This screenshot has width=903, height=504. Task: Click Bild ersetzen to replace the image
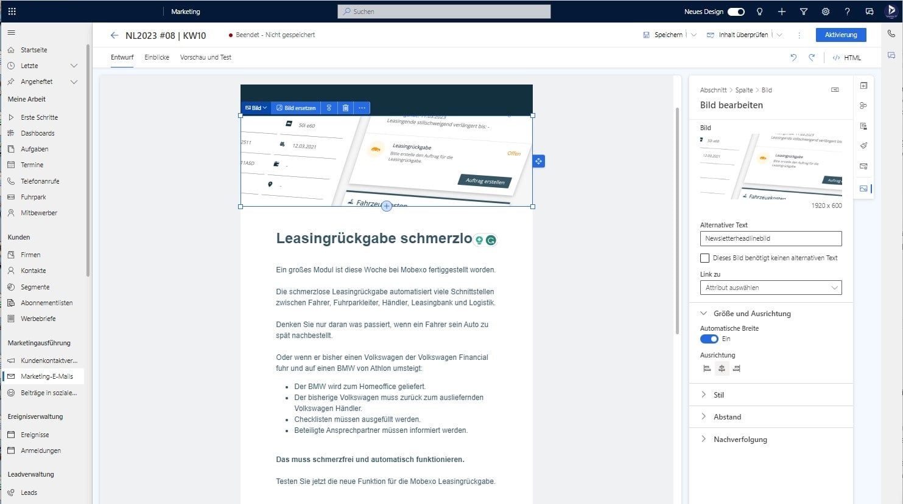tap(296, 108)
